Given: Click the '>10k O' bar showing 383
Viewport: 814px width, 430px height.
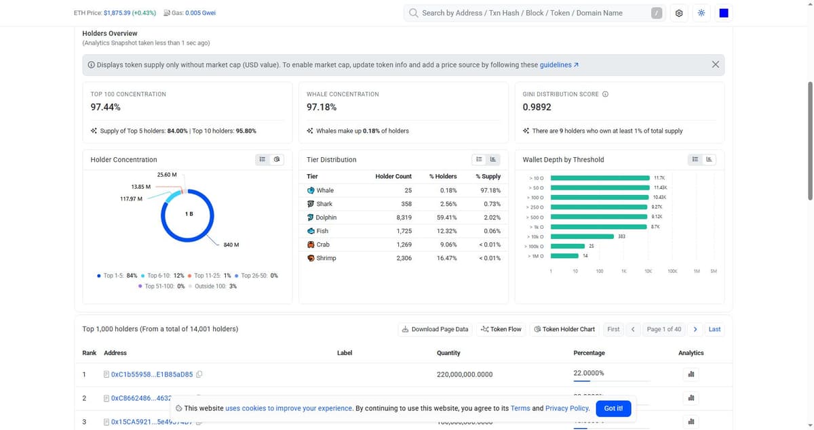Looking at the screenshot, I should click(583, 236).
